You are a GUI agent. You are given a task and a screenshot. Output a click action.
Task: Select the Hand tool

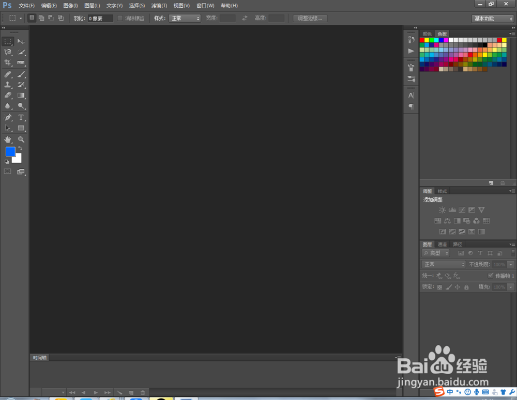pyautogui.click(x=8, y=139)
